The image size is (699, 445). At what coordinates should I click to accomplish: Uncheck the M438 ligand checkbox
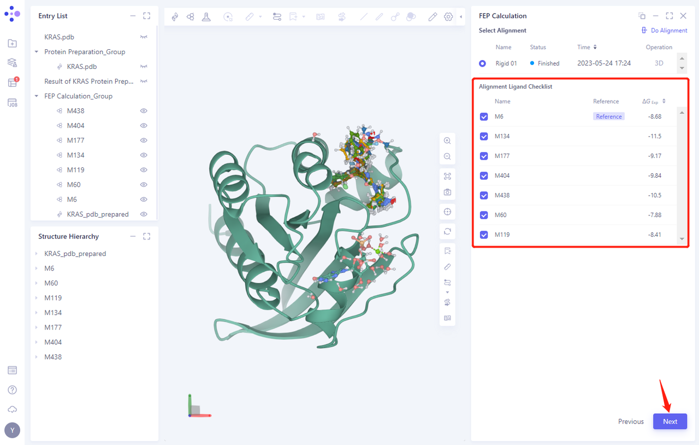pos(484,195)
